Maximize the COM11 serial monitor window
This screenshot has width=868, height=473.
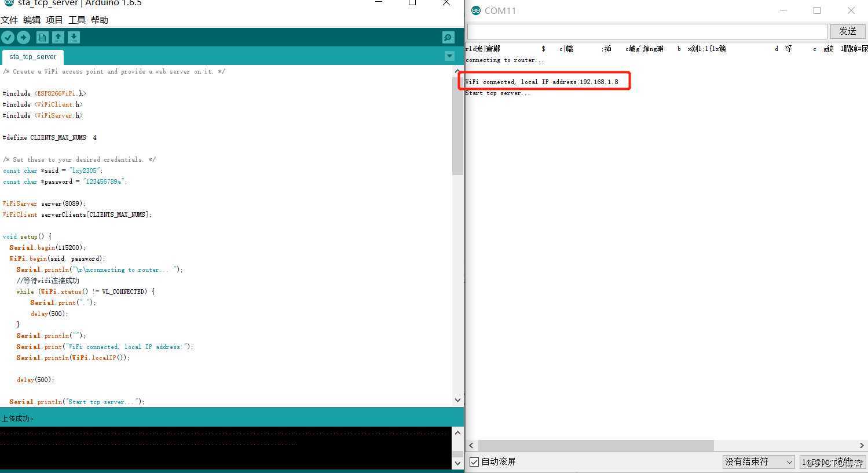[x=817, y=10]
